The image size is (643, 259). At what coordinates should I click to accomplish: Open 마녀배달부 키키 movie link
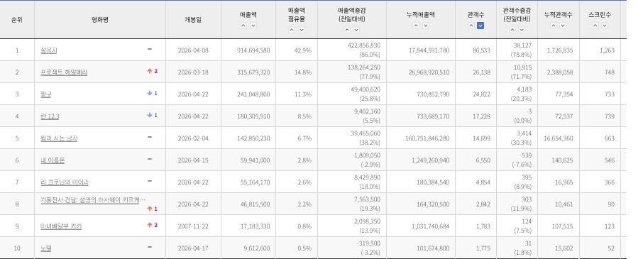coord(61,226)
